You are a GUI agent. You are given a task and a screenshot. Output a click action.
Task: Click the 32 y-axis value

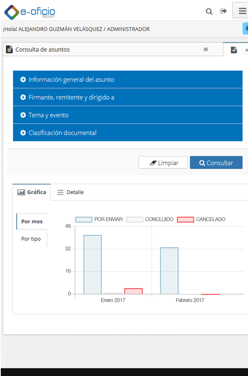tap(68, 249)
